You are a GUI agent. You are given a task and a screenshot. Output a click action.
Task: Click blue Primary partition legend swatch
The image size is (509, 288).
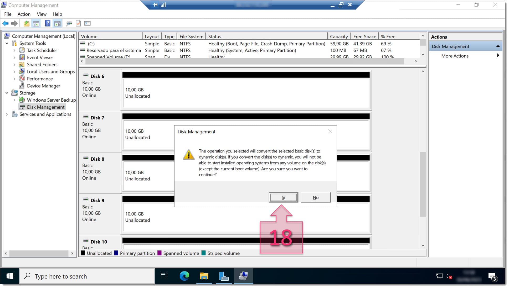click(x=116, y=253)
